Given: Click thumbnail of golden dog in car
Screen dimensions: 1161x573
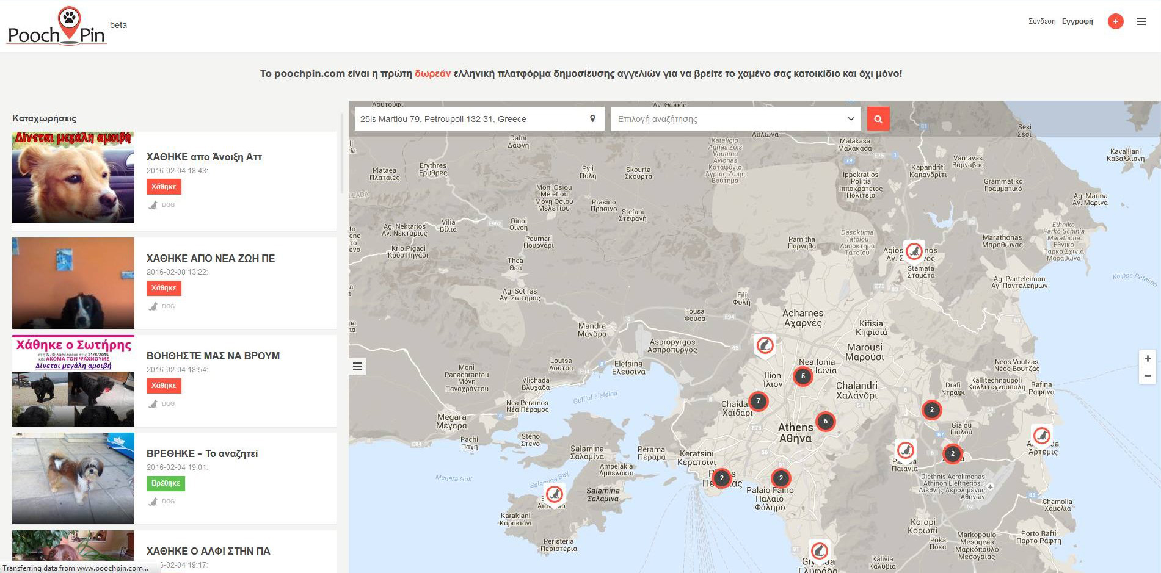Looking at the screenshot, I should click(x=73, y=178).
